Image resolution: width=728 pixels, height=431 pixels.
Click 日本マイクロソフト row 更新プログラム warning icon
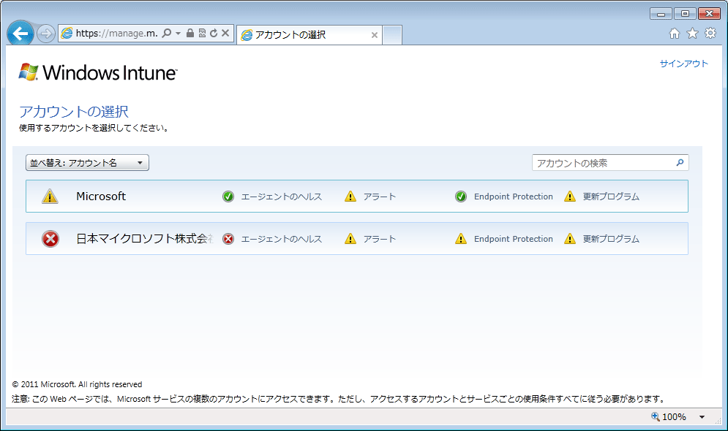570,239
